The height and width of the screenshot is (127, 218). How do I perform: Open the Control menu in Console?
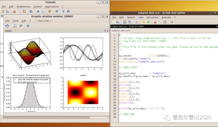38,7
